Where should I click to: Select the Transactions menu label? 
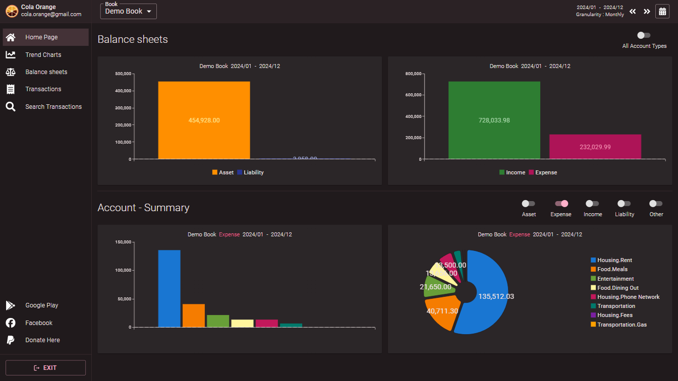click(43, 89)
